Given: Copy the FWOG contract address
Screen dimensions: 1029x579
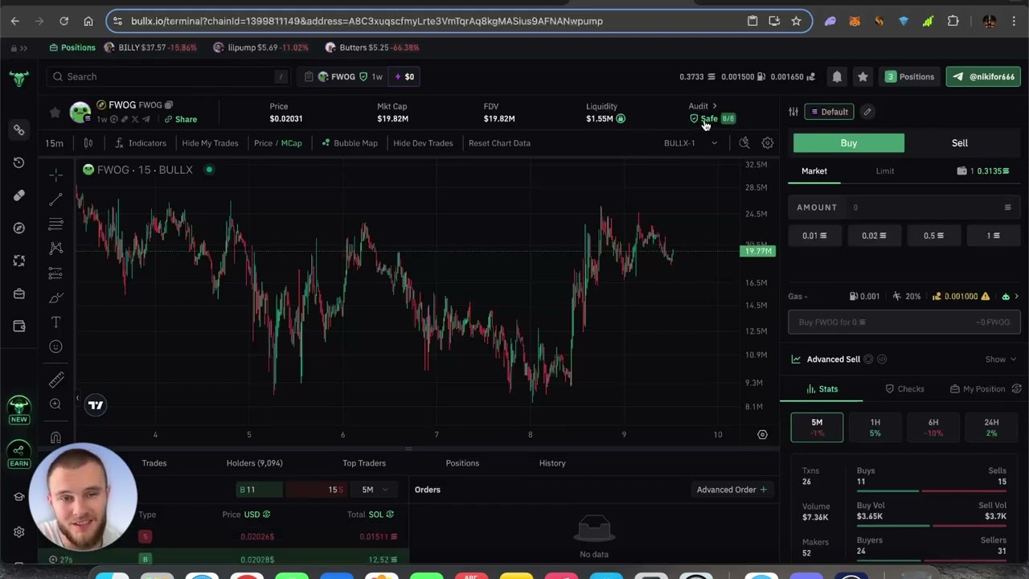Looking at the screenshot, I should 169,105.
